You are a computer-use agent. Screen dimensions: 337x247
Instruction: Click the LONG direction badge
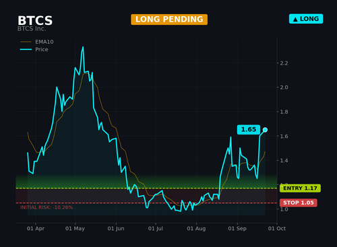coord(306,19)
